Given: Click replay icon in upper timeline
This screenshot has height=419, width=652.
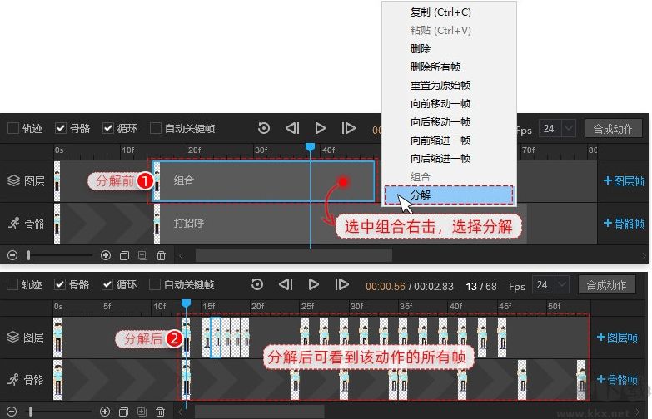Looking at the screenshot, I should tap(264, 128).
